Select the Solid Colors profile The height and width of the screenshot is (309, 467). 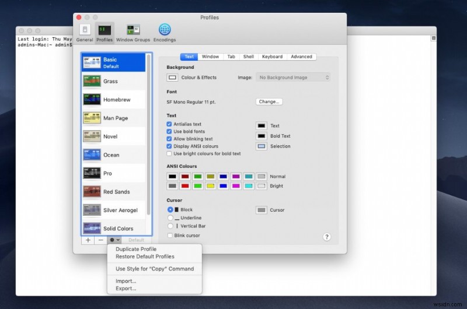[114, 228]
